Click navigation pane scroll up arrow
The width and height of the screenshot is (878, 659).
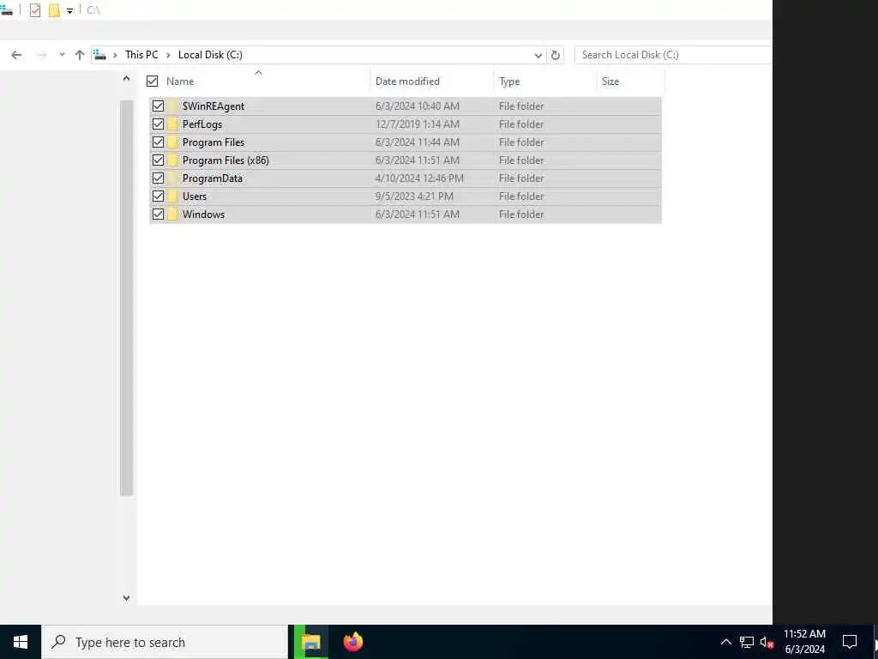click(127, 79)
